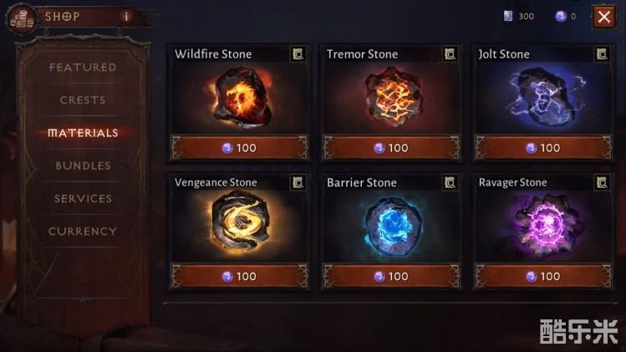Select the Bundles category
This screenshot has width=626, height=352.
(x=83, y=166)
